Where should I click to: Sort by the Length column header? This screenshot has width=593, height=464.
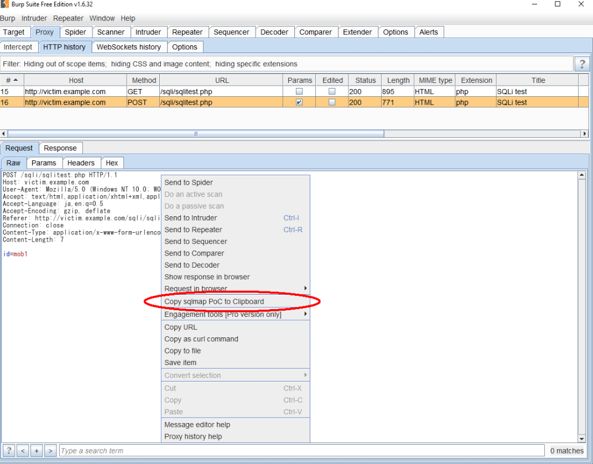click(398, 80)
